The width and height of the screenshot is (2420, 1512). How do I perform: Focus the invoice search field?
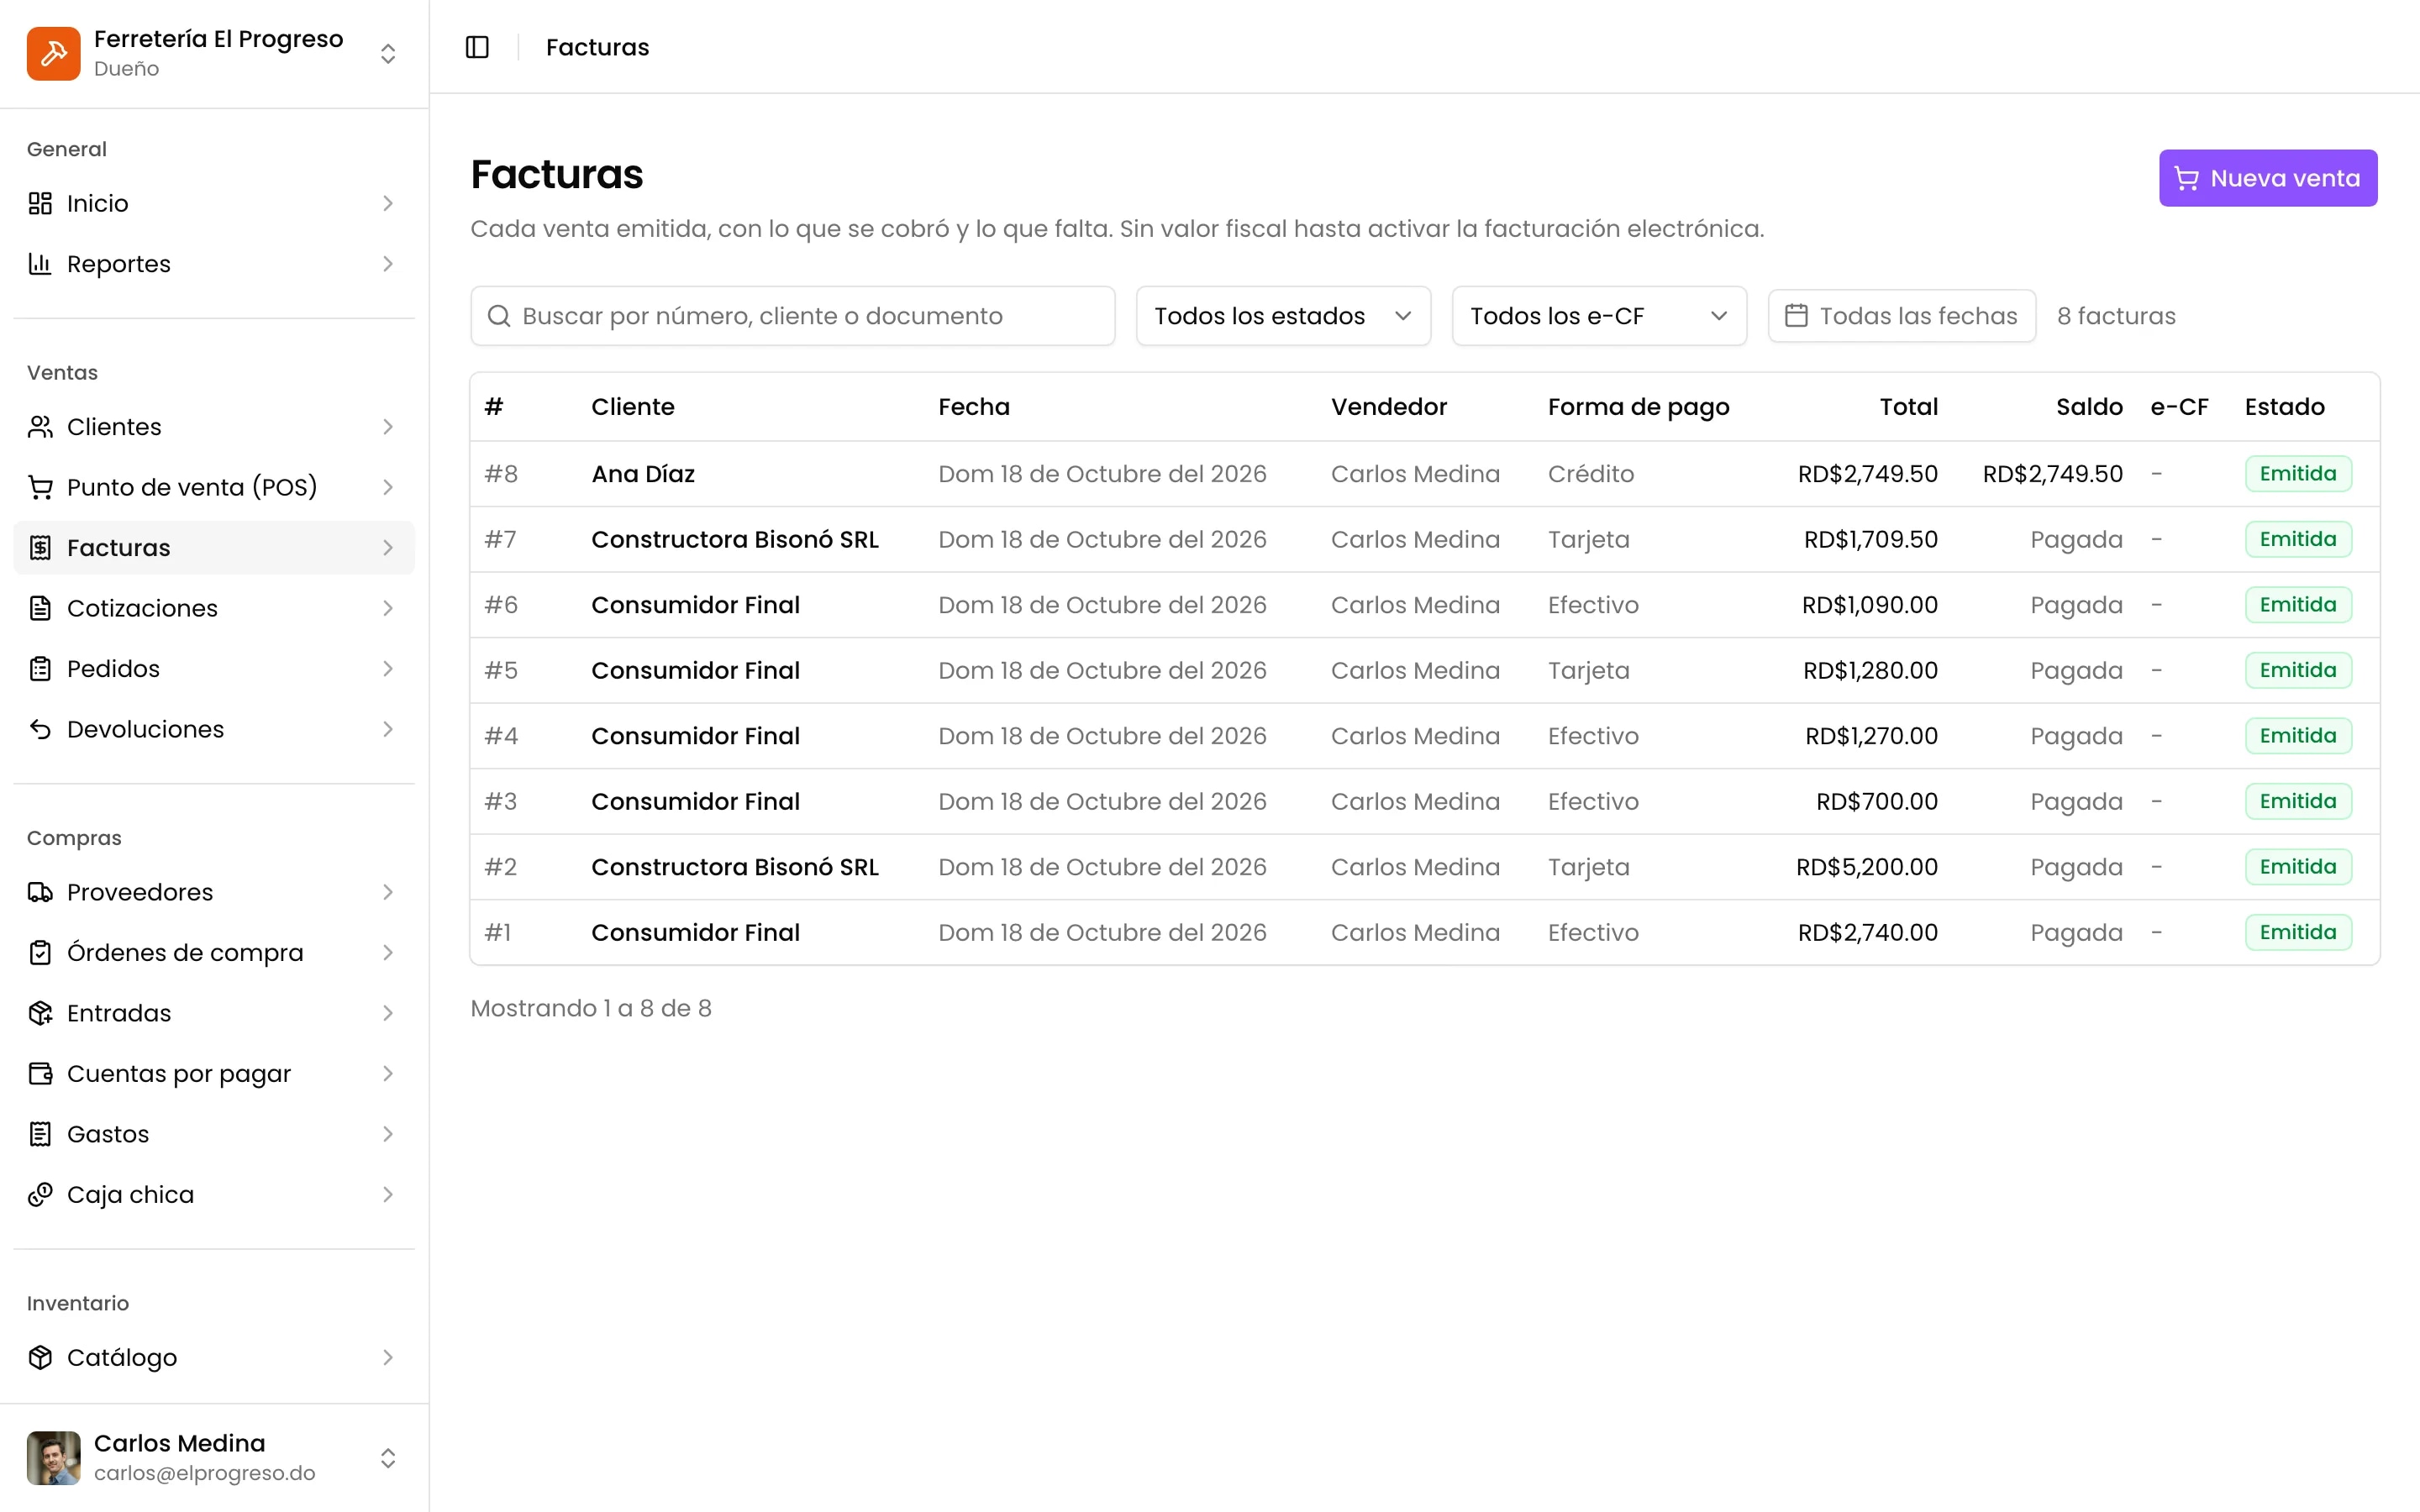792,316
